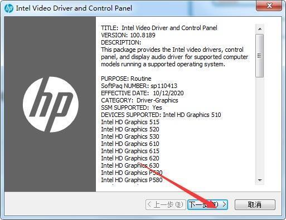Viewport: 286px width, 220px height.
Task: Click the large HP logo image
Action: (x=51, y=105)
